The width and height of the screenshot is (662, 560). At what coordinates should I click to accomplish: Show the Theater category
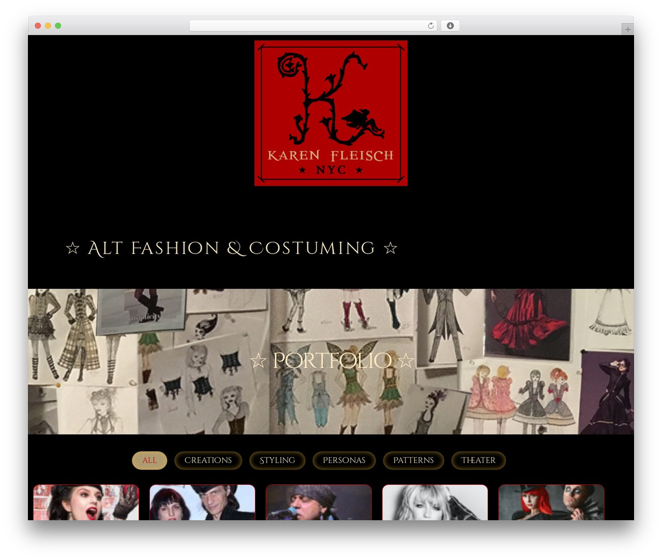click(478, 460)
